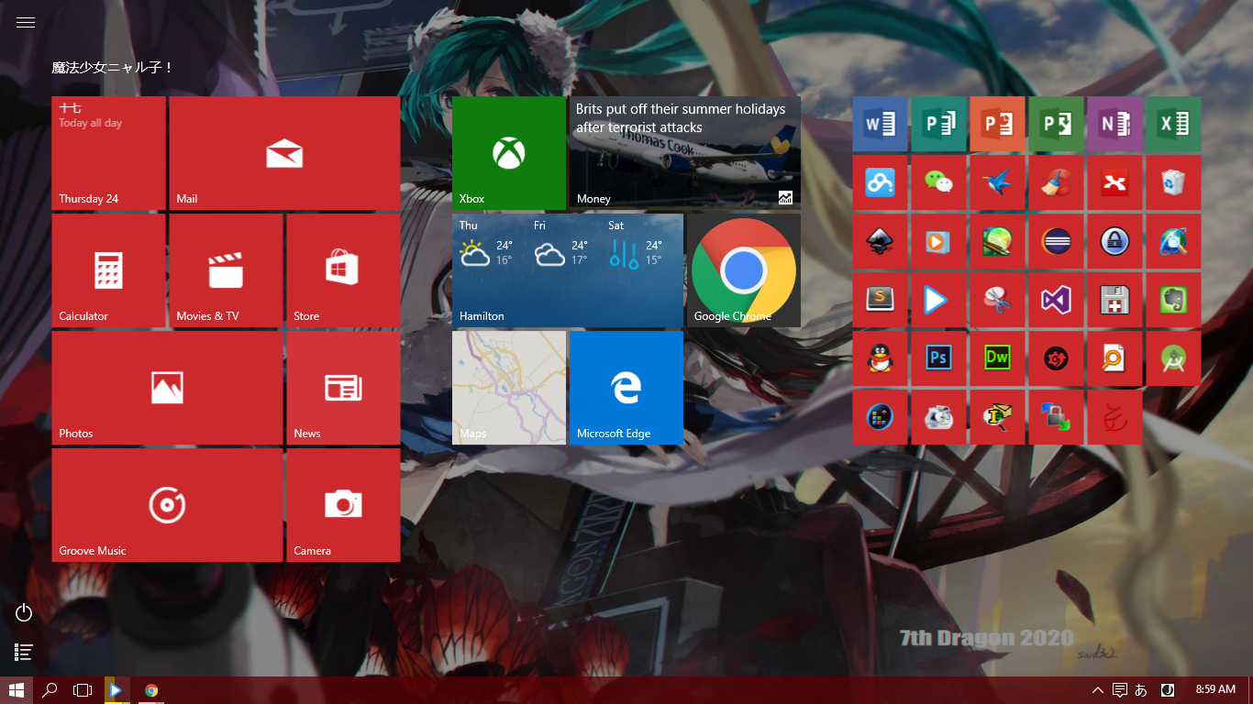Open the XMind tile
1253x704 pixels.
pos(1114,182)
